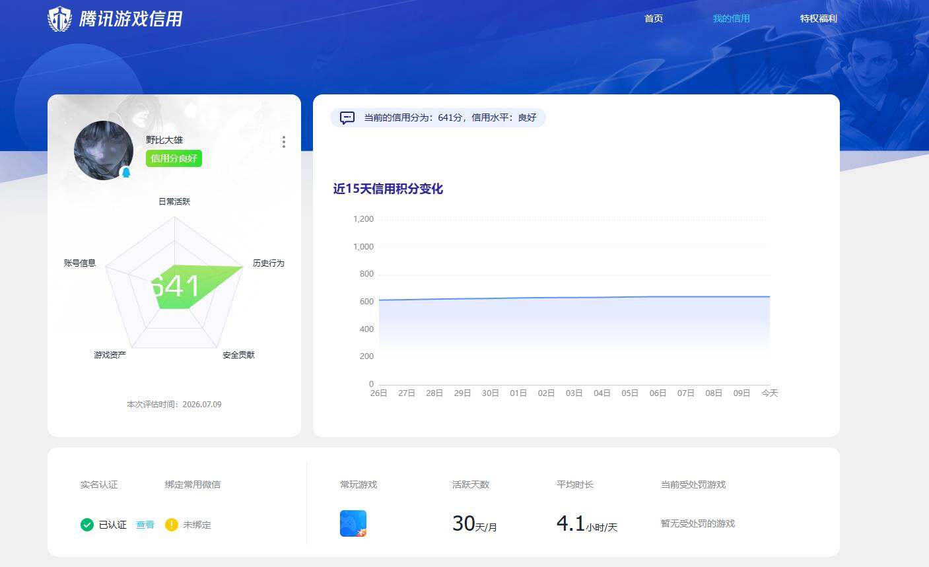Click the 暂无受处罚的游戏 text
This screenshot has height=567, width=929.
pyautogui.click(x=698, y=523)
